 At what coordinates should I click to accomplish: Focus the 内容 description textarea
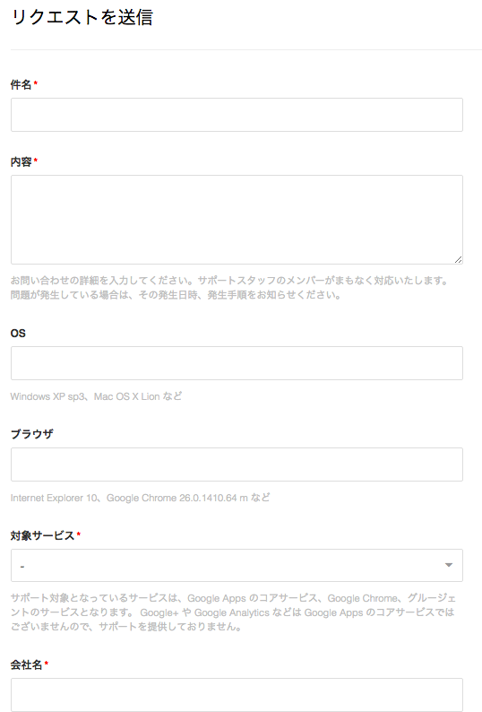point(237,220)
